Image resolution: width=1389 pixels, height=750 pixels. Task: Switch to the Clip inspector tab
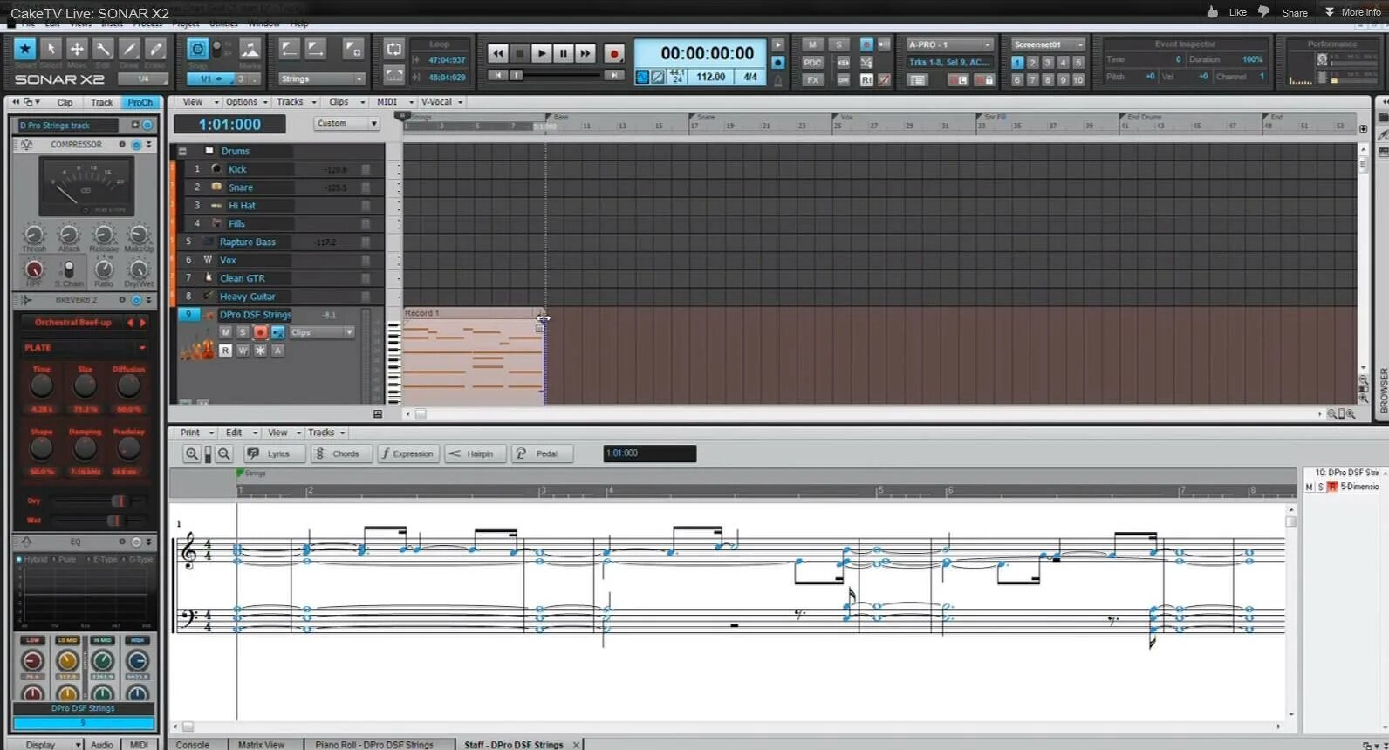(65, 102)
